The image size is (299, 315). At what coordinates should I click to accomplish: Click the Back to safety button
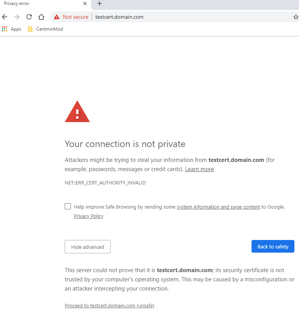[x=273, y=246]
